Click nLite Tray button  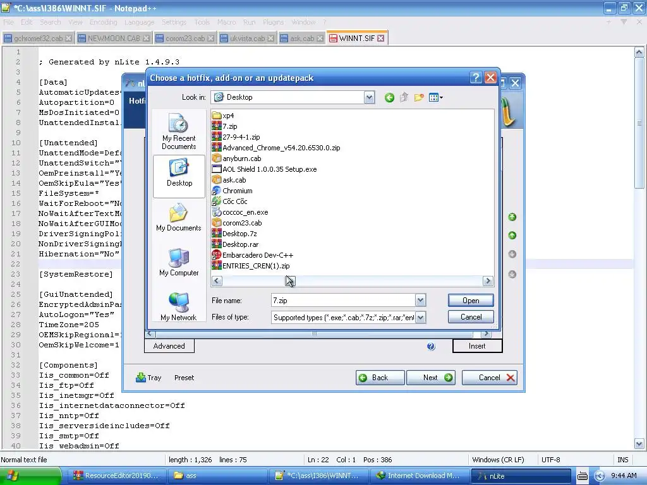148,378
